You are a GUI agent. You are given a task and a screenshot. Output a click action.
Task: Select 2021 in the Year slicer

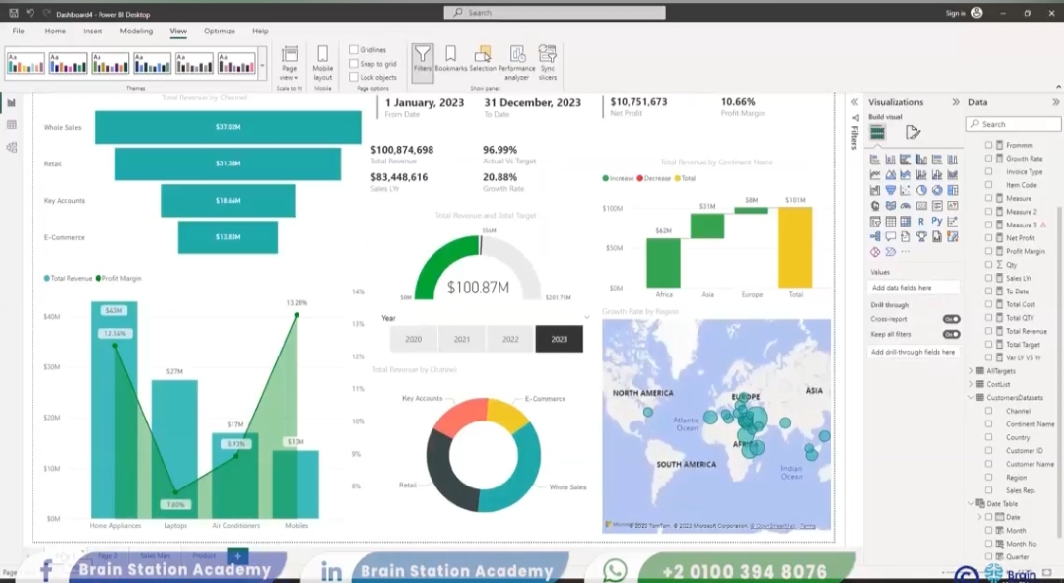point(462,339)
